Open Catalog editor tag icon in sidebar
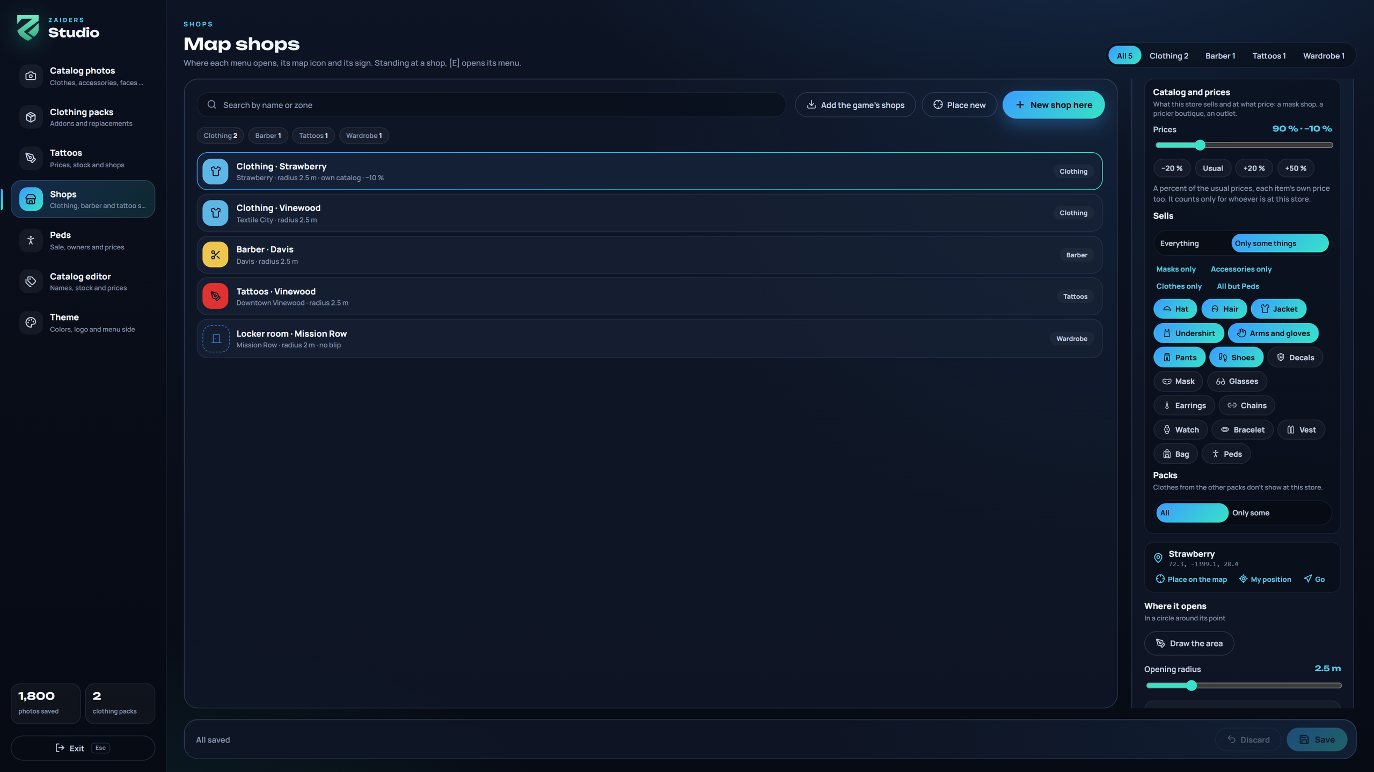 click(x=31, y=281)
